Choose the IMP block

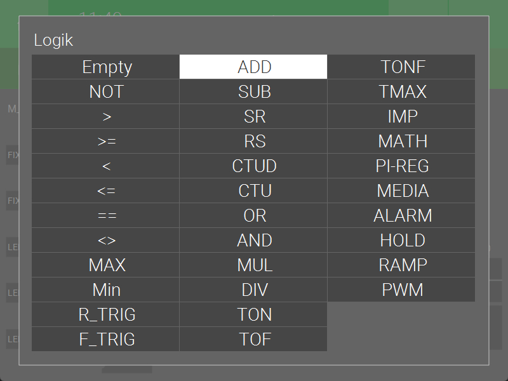click(x=401, y=116)
